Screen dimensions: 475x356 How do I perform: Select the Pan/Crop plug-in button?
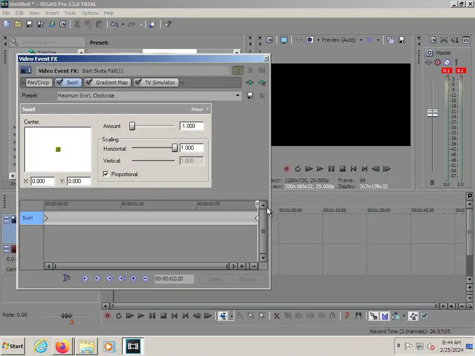click(x=38, y=83)
